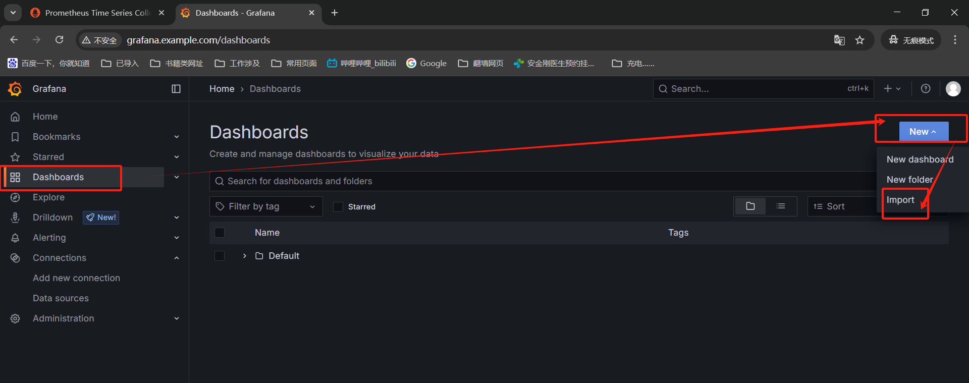This screenshot has height=383, width=969.
Task: Reload the browser page
Action: click(60, 40)
